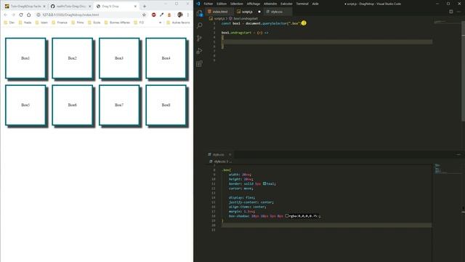Open the Autres favoris bookmarks folder
This screenshot has width=465, height=262.
pos(178,23)
